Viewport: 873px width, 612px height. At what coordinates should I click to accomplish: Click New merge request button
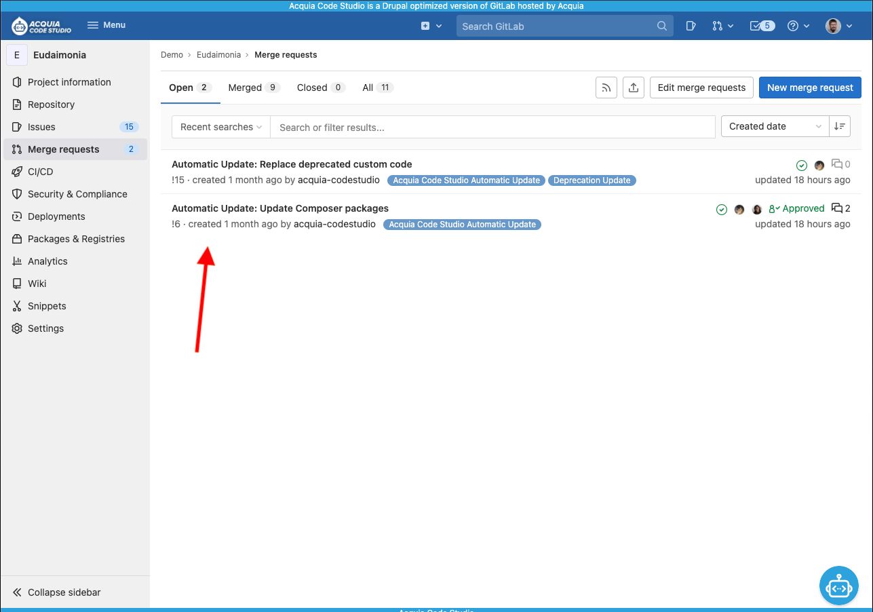(810, 88)
